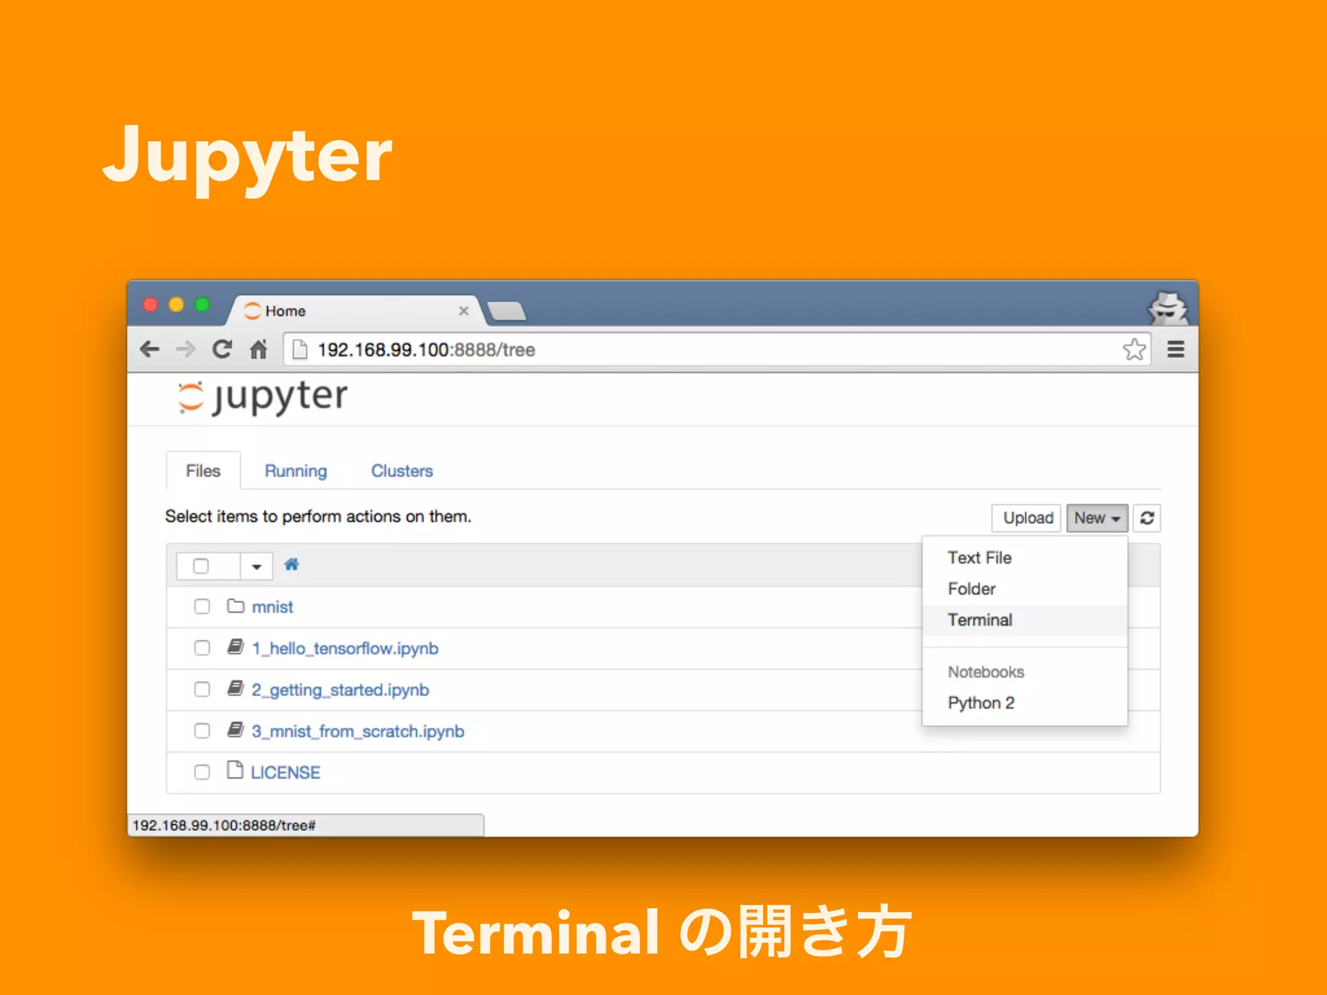1327x995 pixels.
Task: Tick the 1_hello_tensorflow.ipynb checkbox
Action: (x=202, y=648)
